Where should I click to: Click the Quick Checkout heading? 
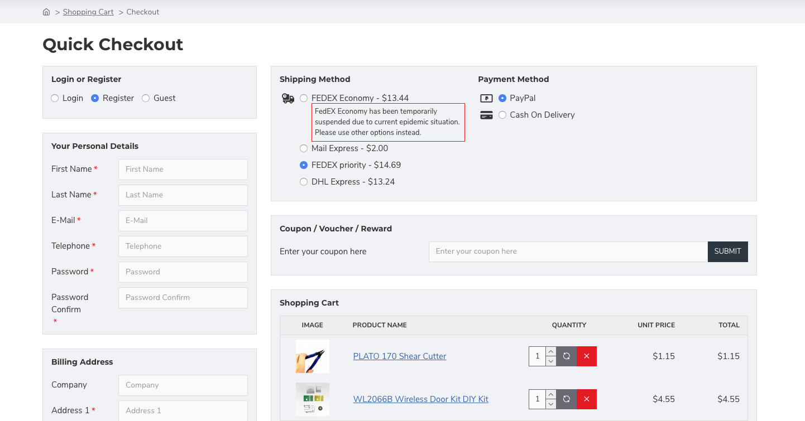(113, 45)
